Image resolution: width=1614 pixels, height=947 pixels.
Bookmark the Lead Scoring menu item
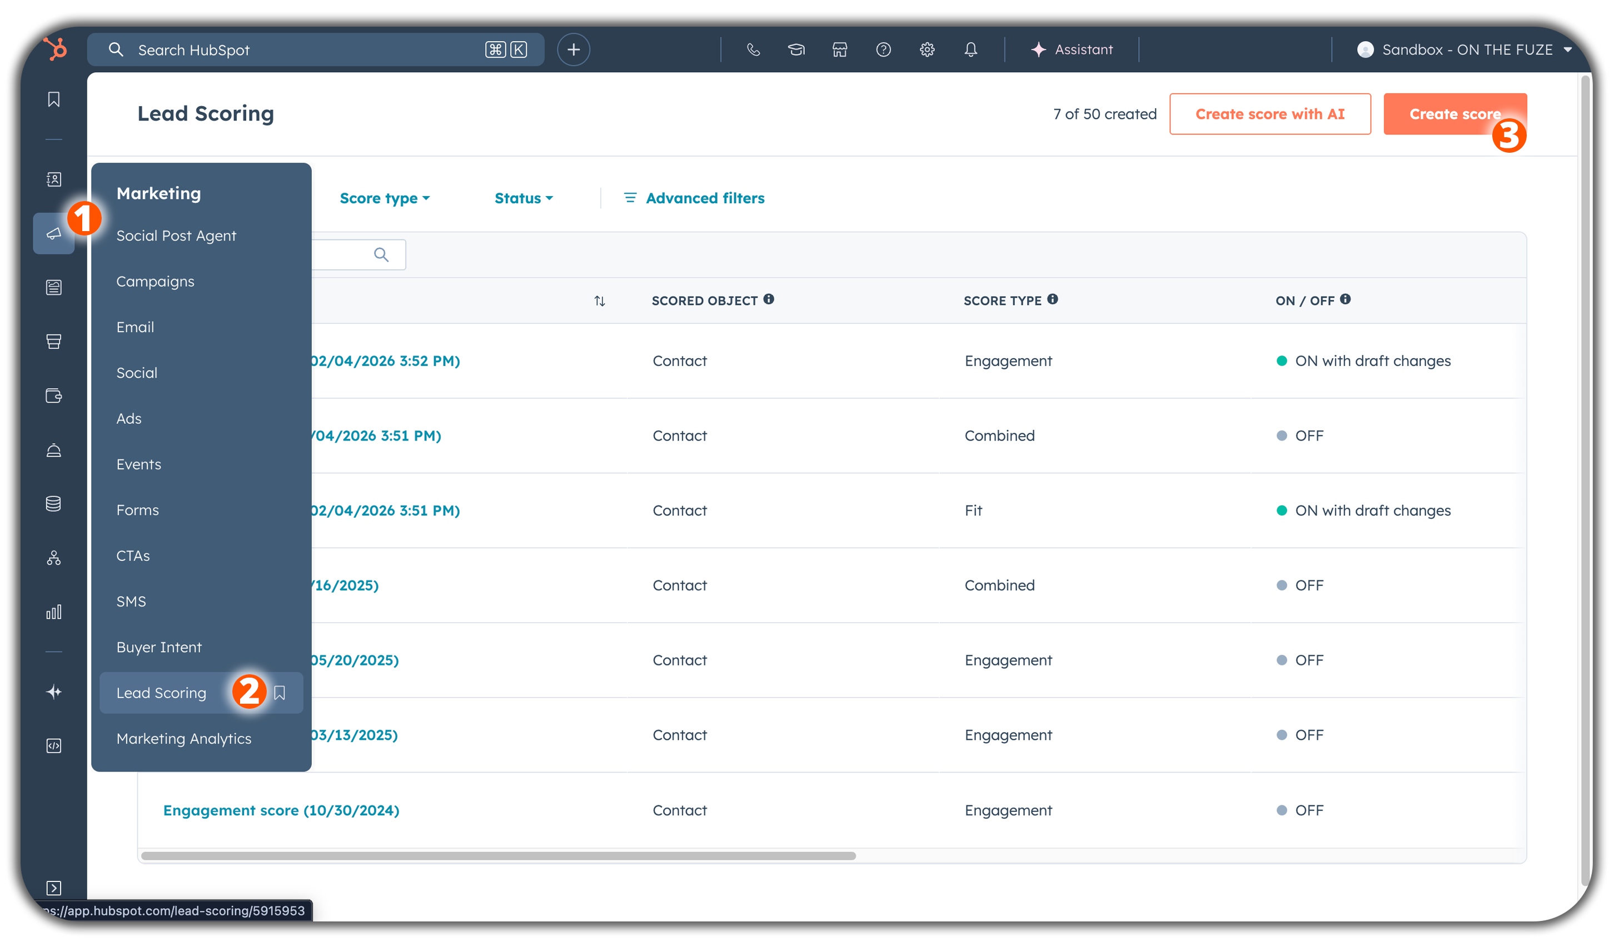pos(279,692)
